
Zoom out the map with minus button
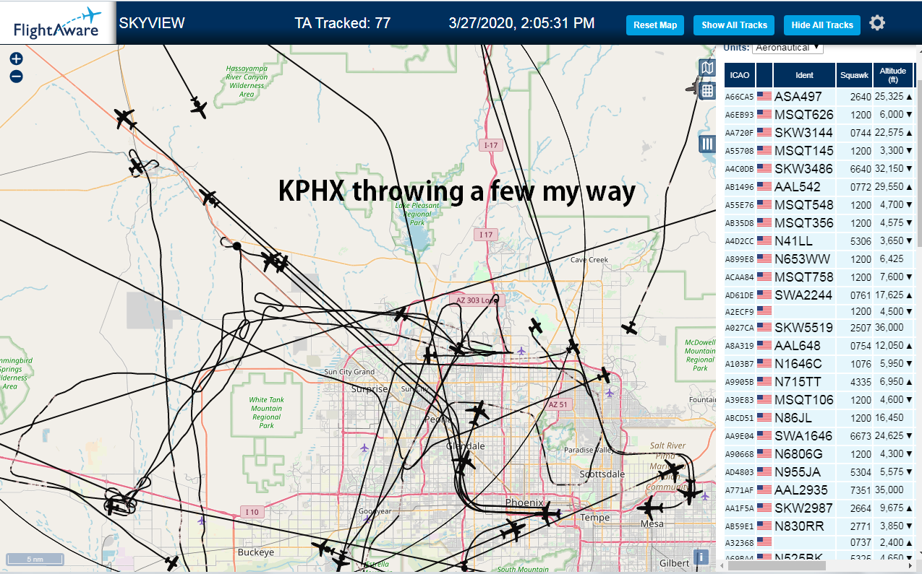point(16,76)
